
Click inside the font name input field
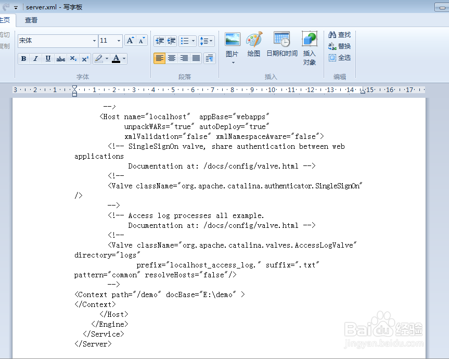(x=55, y=41)
